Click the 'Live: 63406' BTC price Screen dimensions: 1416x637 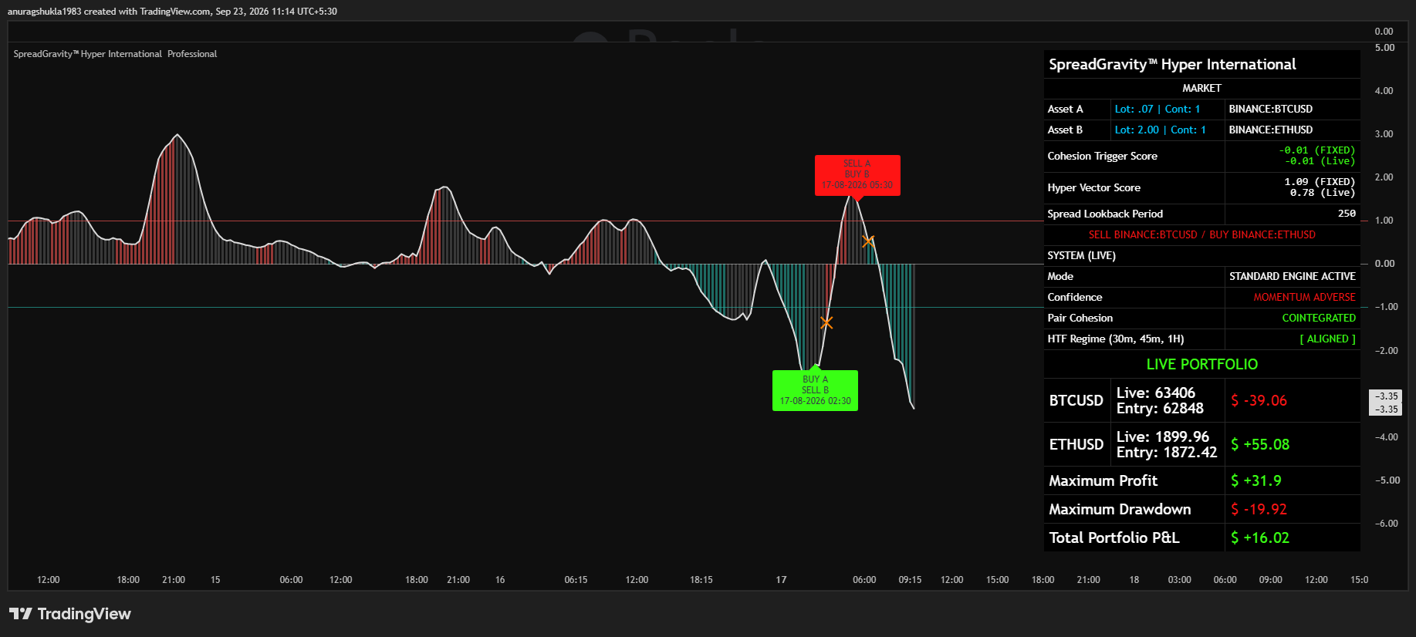[x=1155, y=393]
